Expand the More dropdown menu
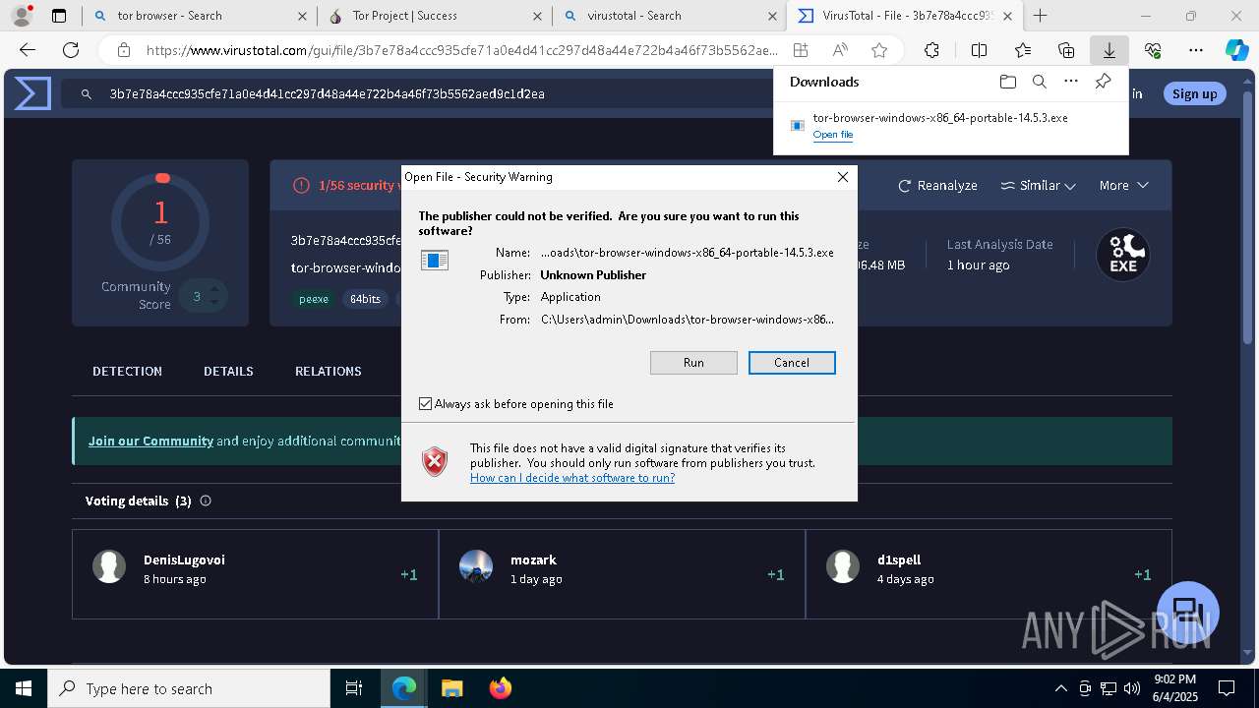The image size is (1259, 708). tap(1123, 186)
